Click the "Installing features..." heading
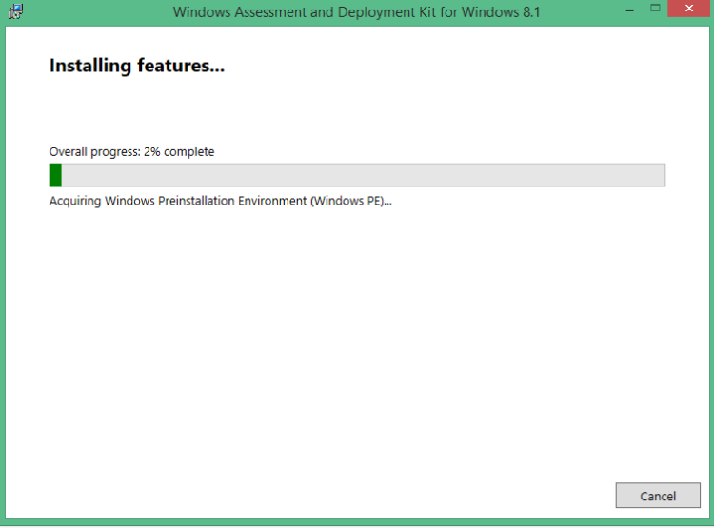Screen dimensions: 714x528 coord(136,67)
